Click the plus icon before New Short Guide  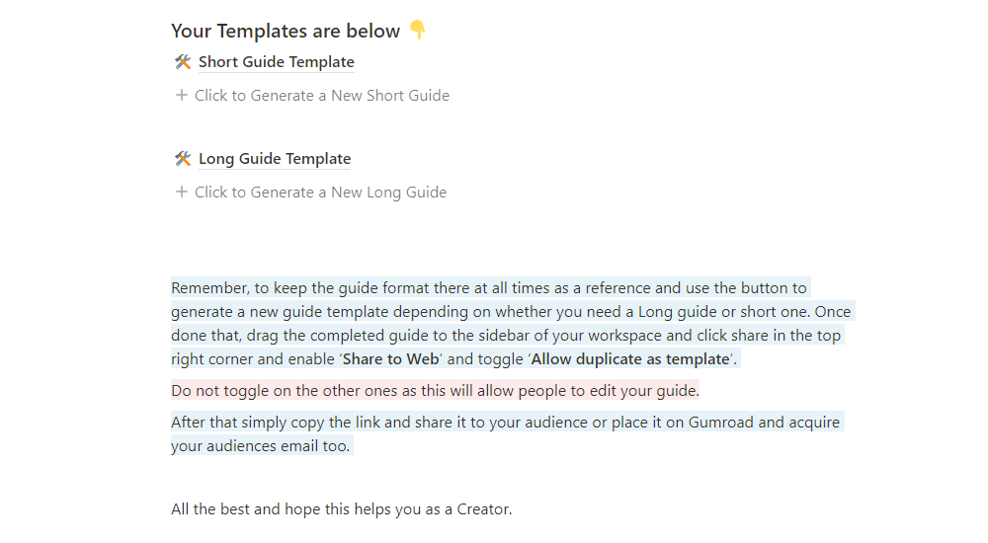(182, 95)
